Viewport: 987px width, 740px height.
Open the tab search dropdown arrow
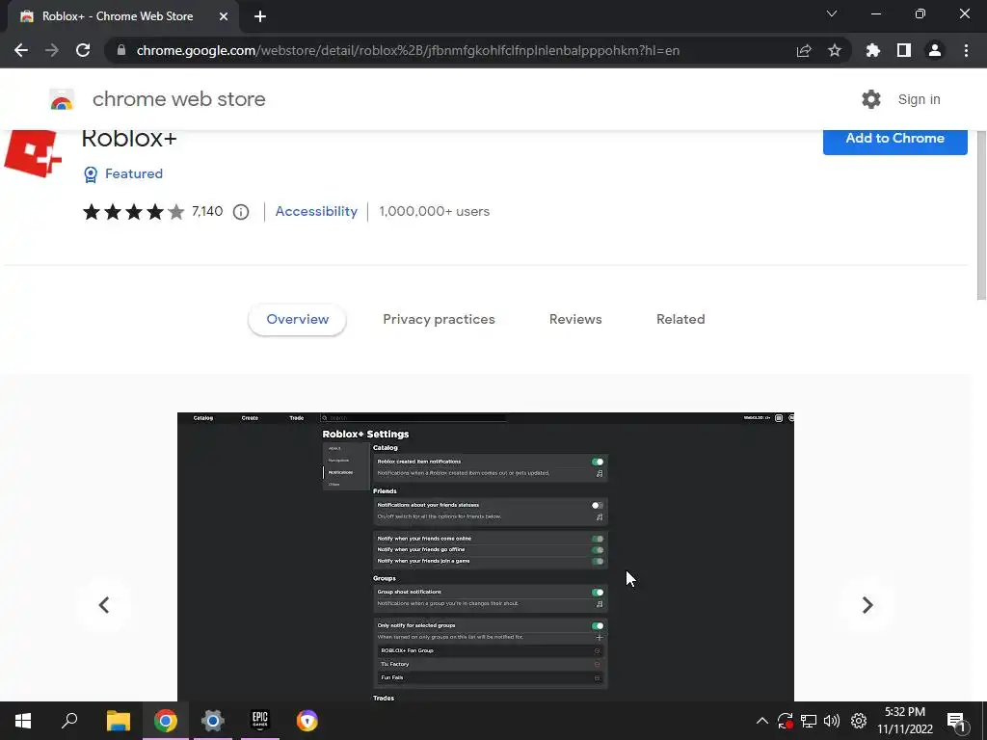(832, 13)
